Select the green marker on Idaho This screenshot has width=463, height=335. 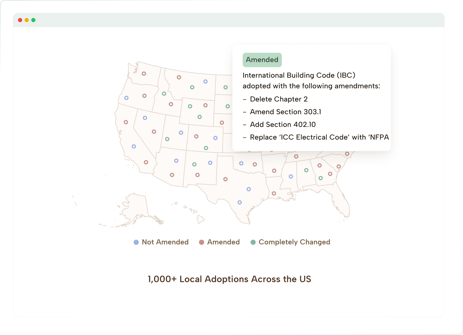[164, 93]
